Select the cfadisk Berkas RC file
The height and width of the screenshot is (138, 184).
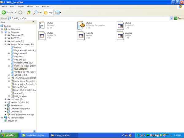point(120,25)
